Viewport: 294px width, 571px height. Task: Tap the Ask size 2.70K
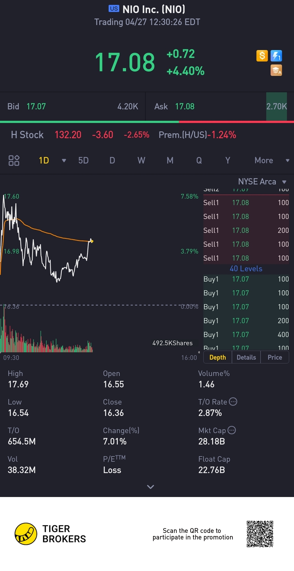click(277, 106)
